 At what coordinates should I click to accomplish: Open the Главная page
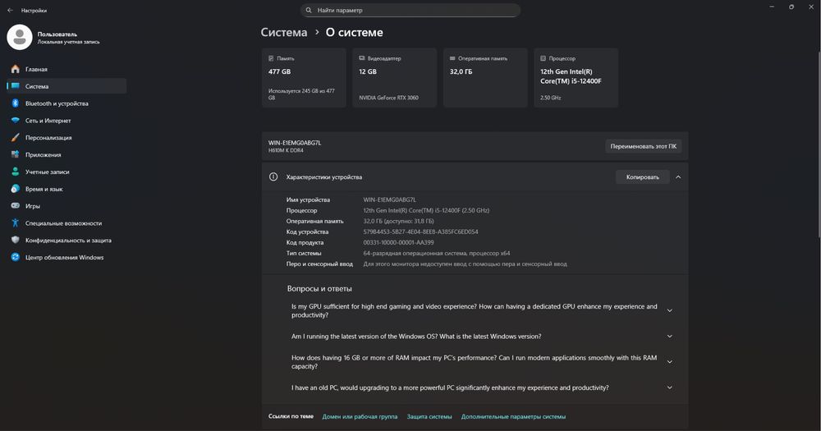(67, 69)
